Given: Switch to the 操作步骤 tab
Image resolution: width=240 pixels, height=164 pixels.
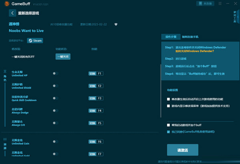Looking at the screenshot, I should [170, 37].
